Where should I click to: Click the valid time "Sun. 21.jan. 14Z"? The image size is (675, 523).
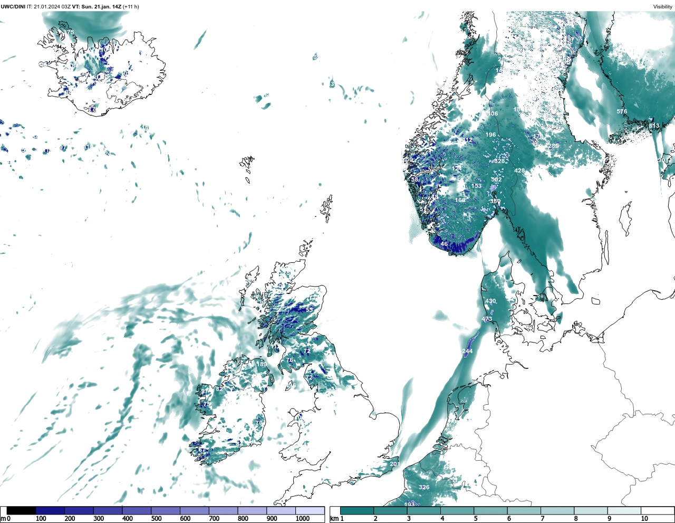point(101,6)
